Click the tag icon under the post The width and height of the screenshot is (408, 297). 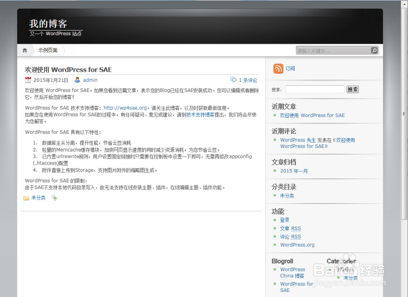[x=54, y=198]
